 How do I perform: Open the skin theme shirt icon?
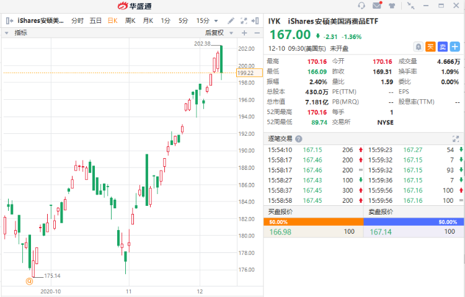pos(392,6)
